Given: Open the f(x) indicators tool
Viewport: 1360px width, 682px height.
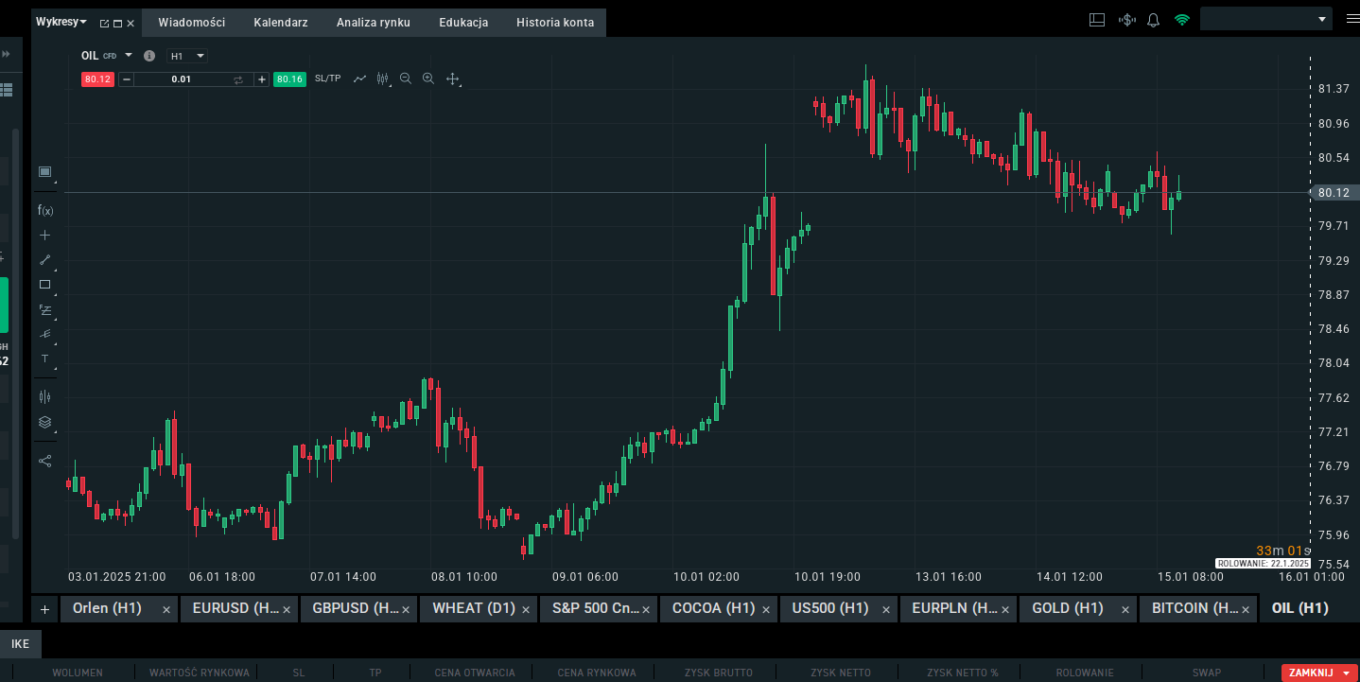Looking at the screenshot, I should pyautogui.click(x=44, y=210).
